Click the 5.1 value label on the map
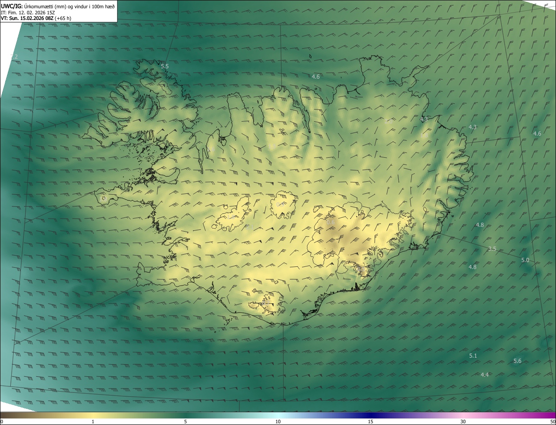Image resolution: width=556 pixels, height=425 pixels. 473,355
